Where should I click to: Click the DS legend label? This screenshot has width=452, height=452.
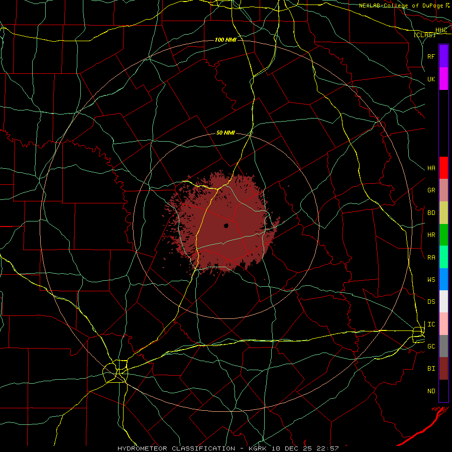tap(431, 302)
